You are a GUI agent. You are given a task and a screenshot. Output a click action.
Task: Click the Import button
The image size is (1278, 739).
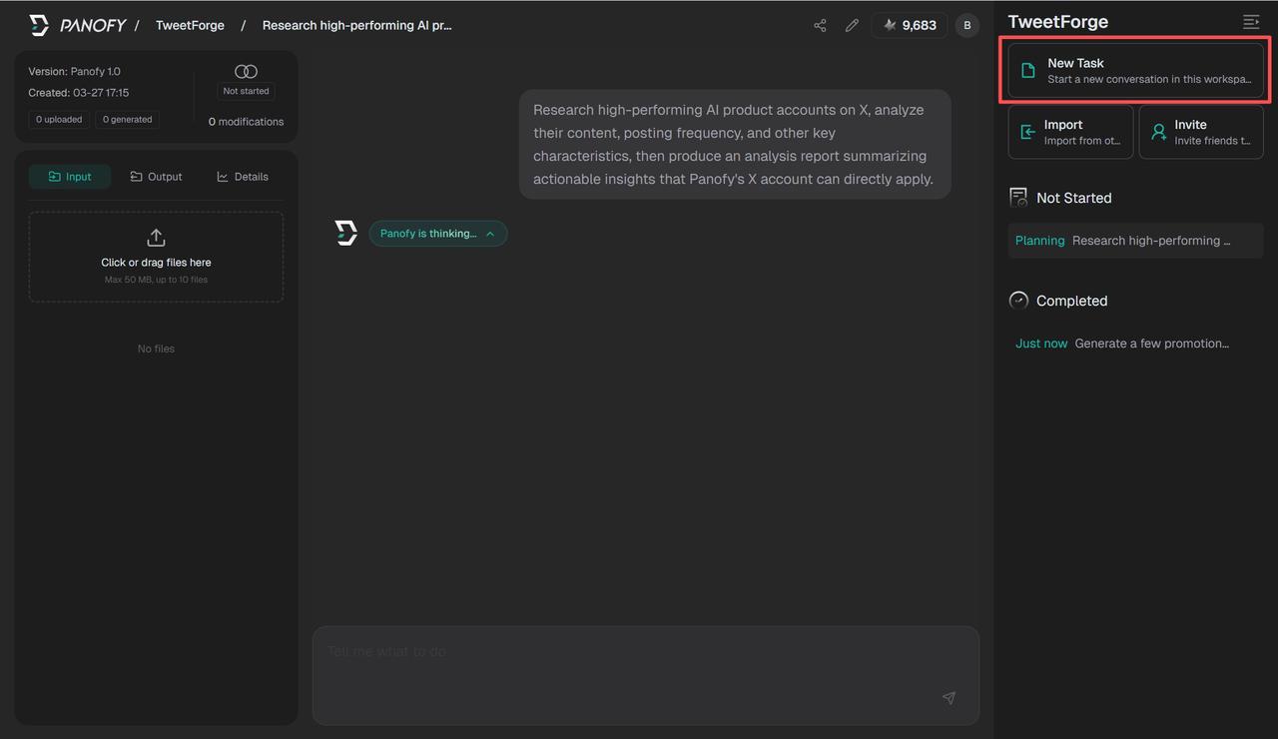coord(1070,132)
